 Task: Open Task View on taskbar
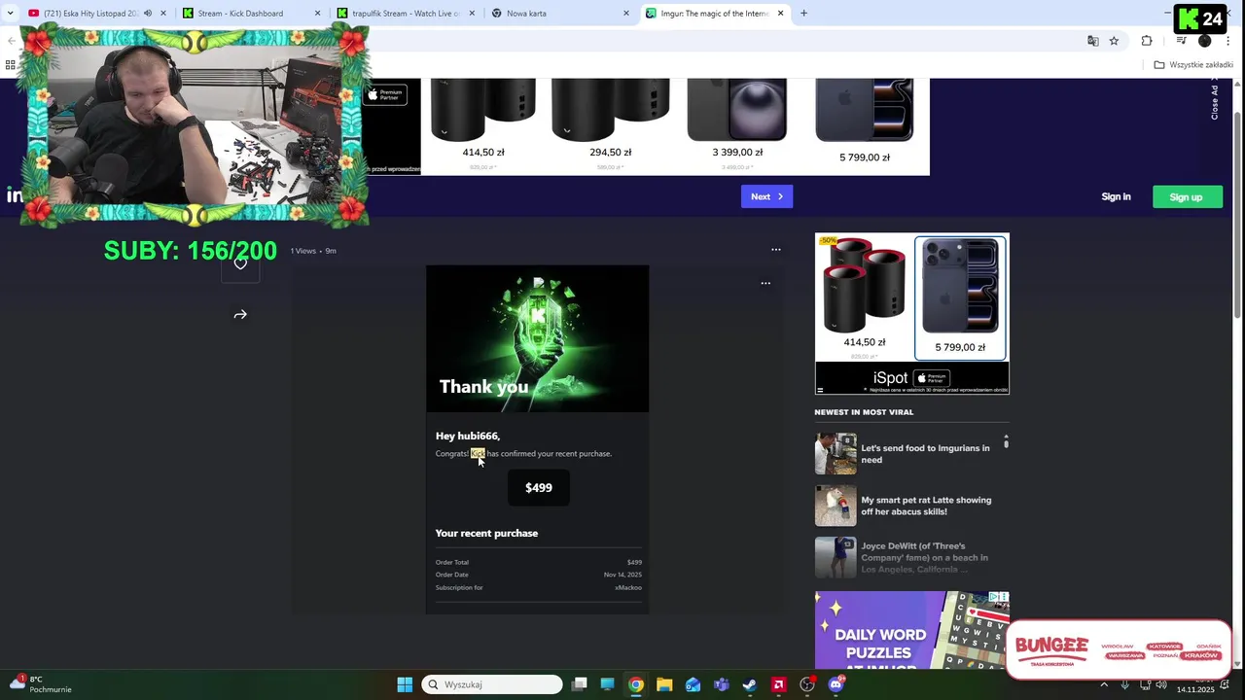coord(580,684)
